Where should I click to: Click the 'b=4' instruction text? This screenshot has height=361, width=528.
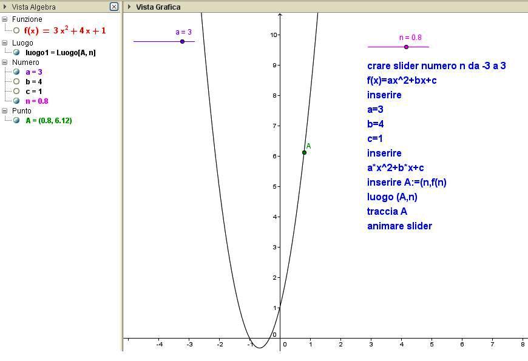pyautogui.click(x=376, y=124)
